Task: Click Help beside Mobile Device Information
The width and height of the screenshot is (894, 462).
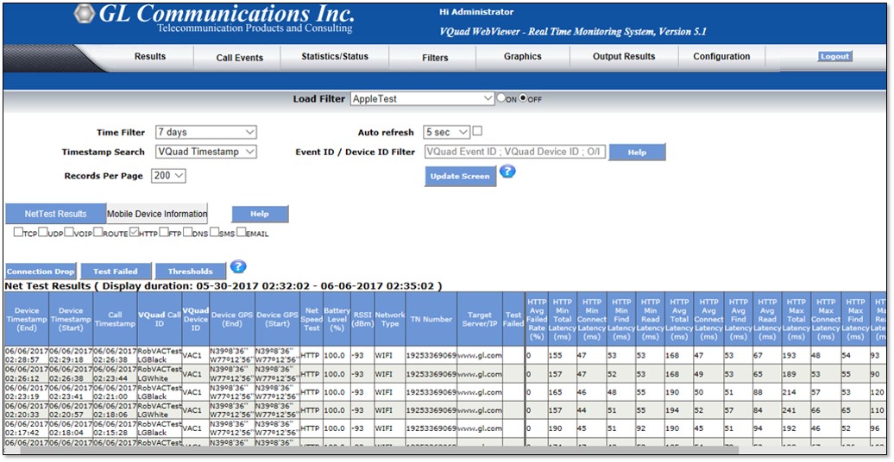Action: click(260, 214)
